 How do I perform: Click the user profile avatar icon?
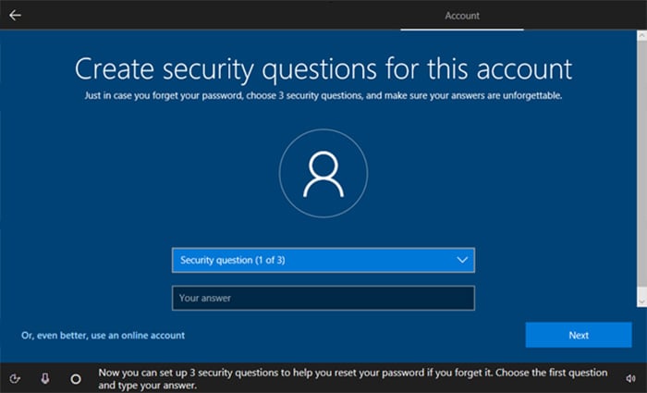323,174
